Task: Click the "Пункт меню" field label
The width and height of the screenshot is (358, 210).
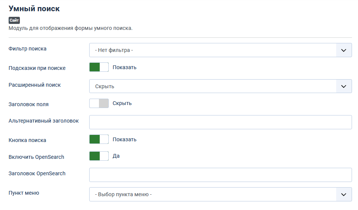Action: click(24, 193)
